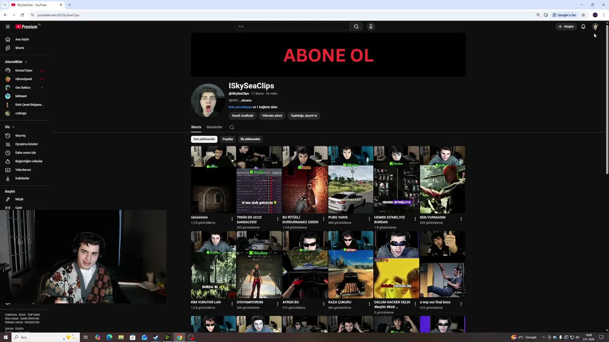Open Windows notification center
Viewport: 609px width, 342px height.
[601, 337]
